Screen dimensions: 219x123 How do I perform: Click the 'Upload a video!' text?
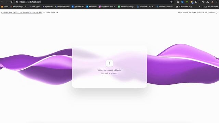pyautogui.click(x=109, y=73)
